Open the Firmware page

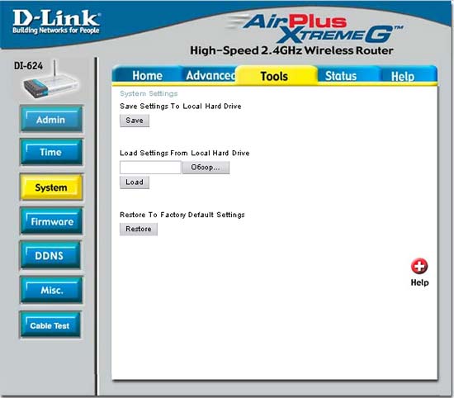(x=51, y=221)
